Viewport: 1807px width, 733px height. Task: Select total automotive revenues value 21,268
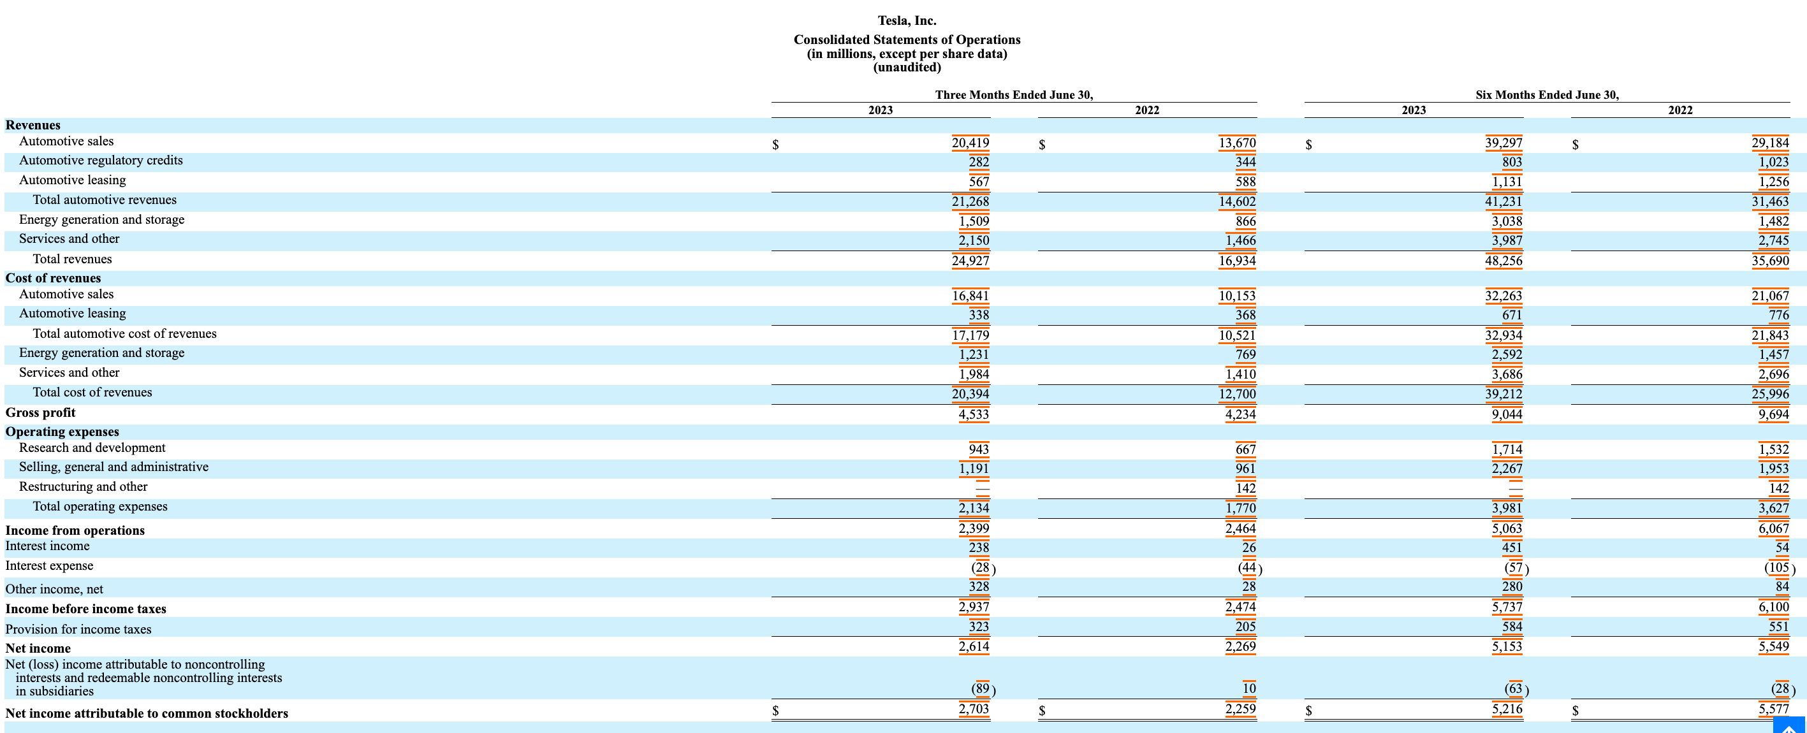click(x=971, y=201)
